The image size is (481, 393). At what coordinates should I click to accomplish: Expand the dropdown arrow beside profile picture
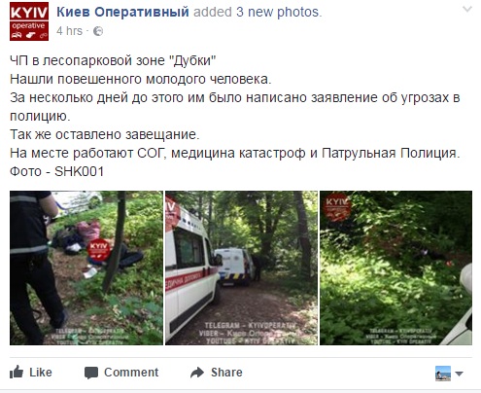click(459, 374)
